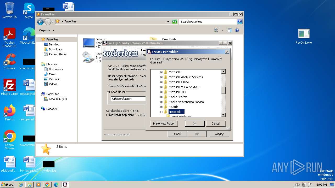Toggle the preview pane icon

pyautogui.click(x=230, y=30)
